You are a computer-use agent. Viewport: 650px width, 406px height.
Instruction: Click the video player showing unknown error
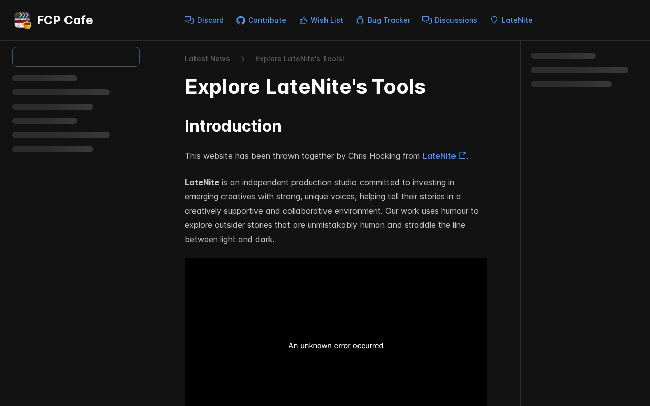(x=336, y=332)
